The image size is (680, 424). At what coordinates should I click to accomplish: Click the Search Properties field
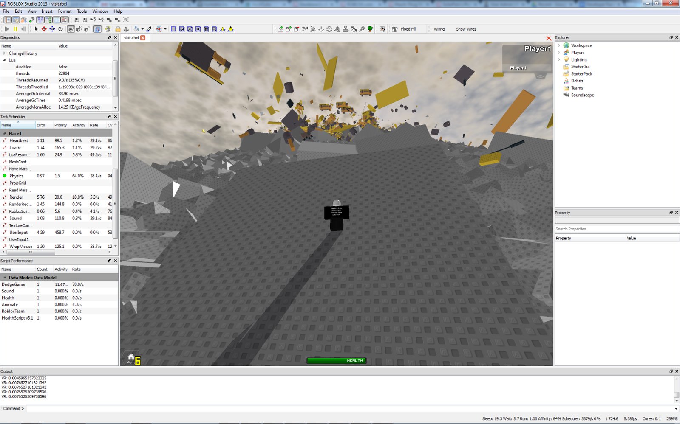pos(616,229)
